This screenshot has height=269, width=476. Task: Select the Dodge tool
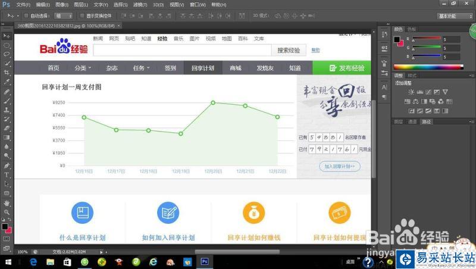pos(7,156)
